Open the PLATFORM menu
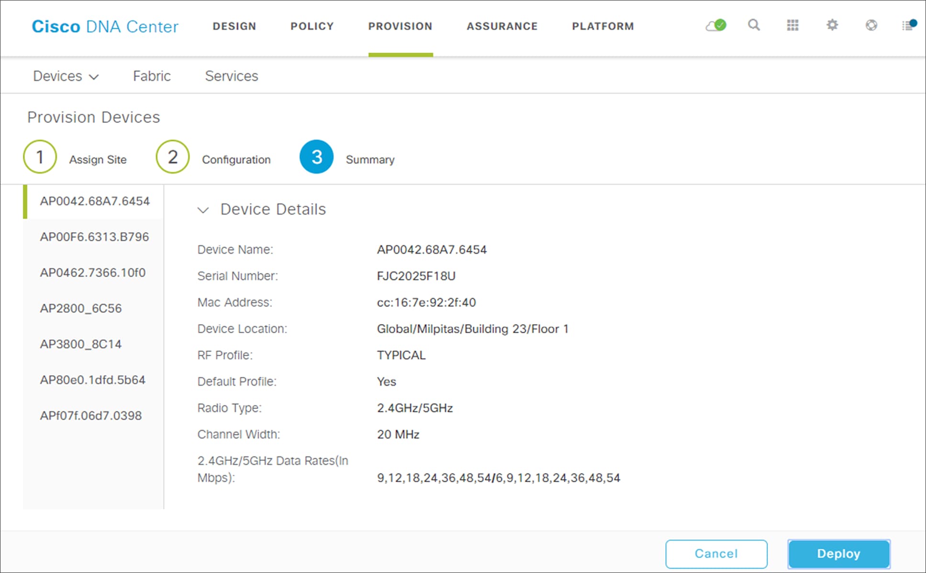Viewport: 926px width, 573px height. (x=603, y=26)
